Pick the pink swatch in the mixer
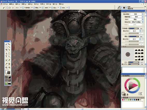The width and height of the screenshot is (147, 110). pyautogui.click(x=123, y=100)
